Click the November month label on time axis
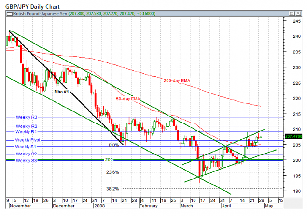The image size is (307, 216). (x=20, y=206)
